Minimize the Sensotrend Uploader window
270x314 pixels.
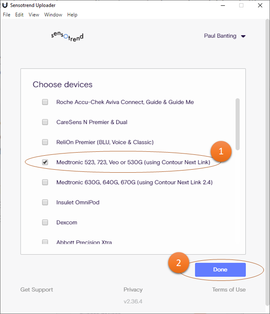click(x=223, y=5)
